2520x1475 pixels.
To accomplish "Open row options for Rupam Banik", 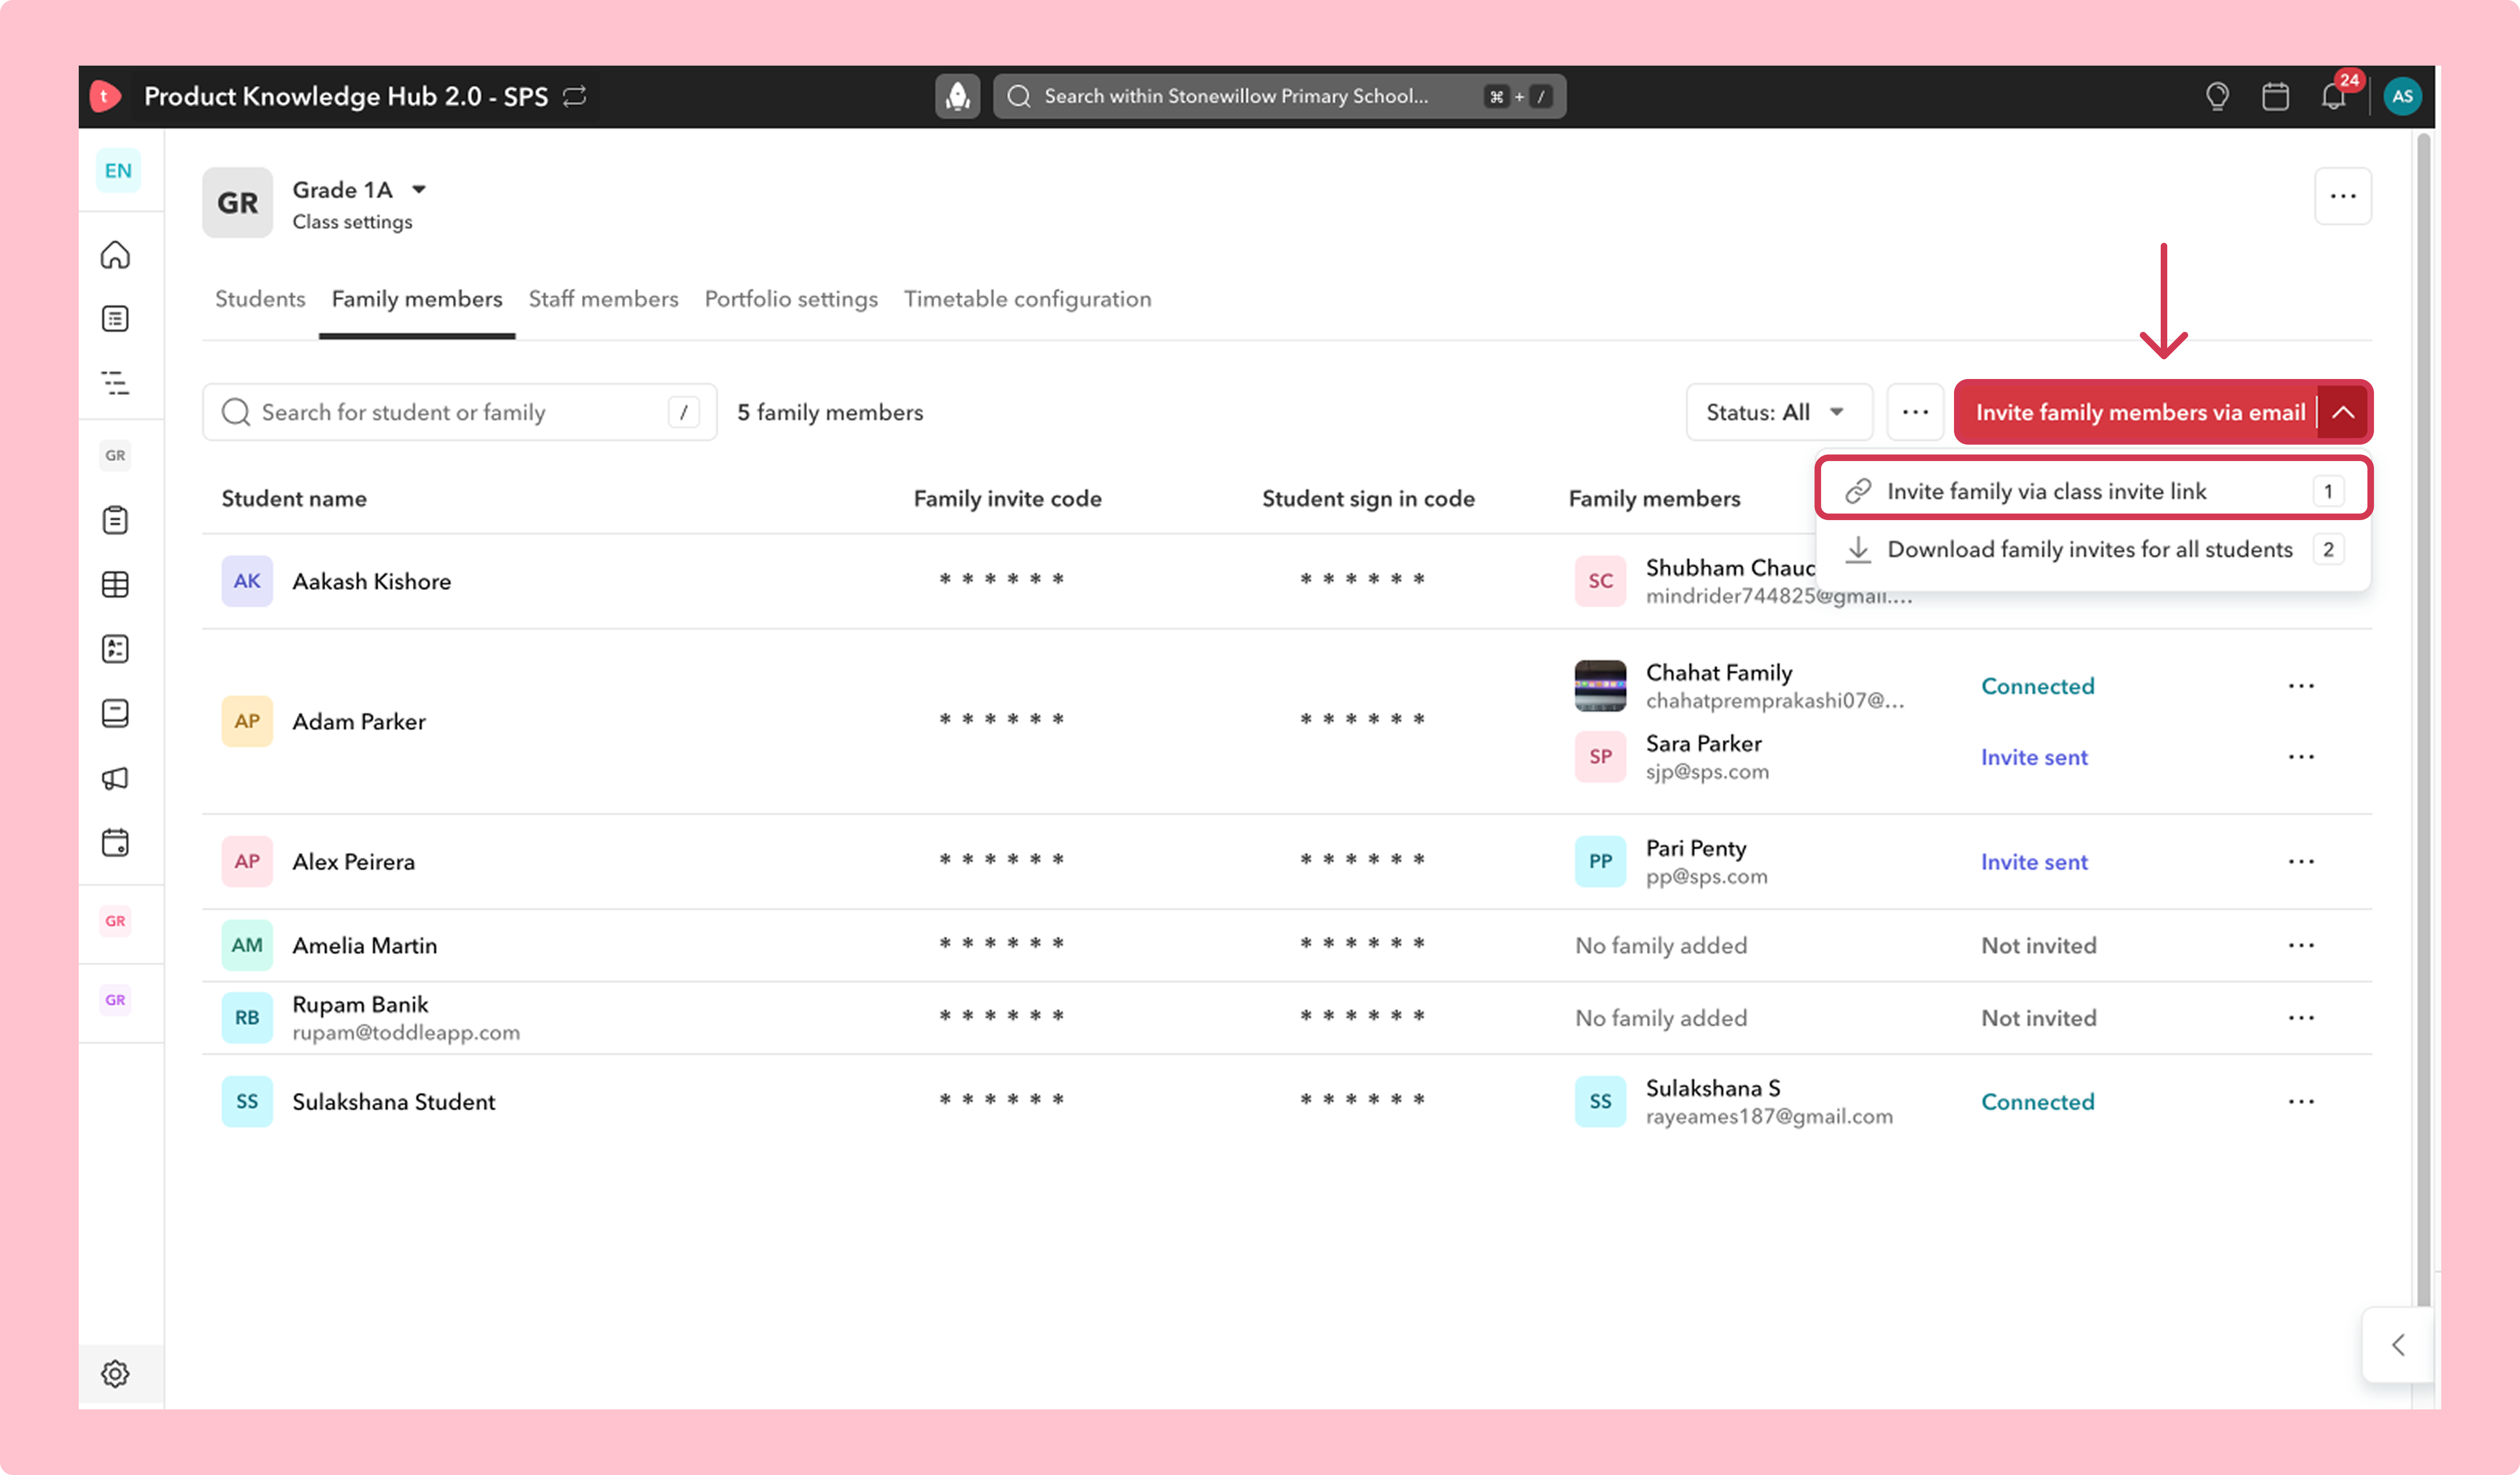I will (x=2301, y=1018).
